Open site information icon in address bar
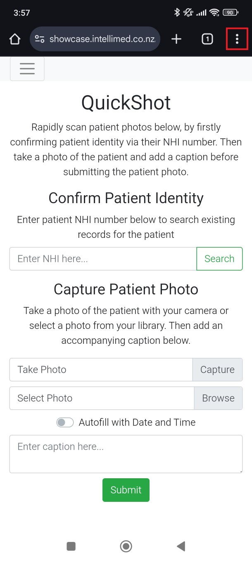The height and width of the screenshot is (561, 252). click(x=40, y=39)
